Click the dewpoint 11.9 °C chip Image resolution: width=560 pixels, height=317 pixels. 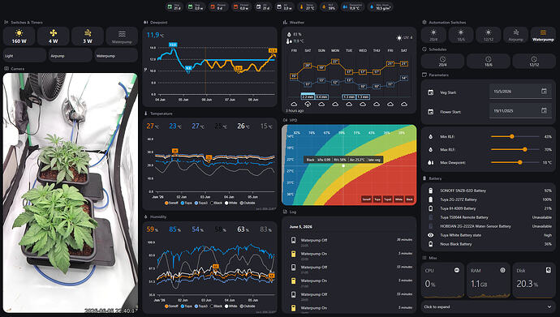pos(351,6)
